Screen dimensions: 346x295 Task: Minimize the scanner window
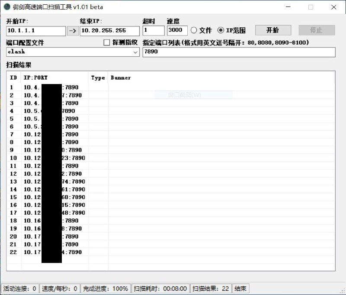pyautogui.click(x=288, y=7)
